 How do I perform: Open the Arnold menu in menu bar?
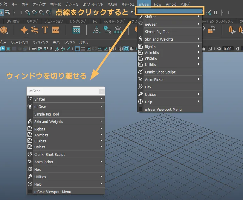click(171, 4)
